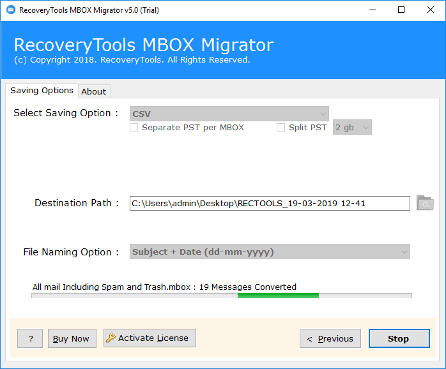Click the Stop button
This screenshot has width=446, height=369.
click(x=399, y=338)
